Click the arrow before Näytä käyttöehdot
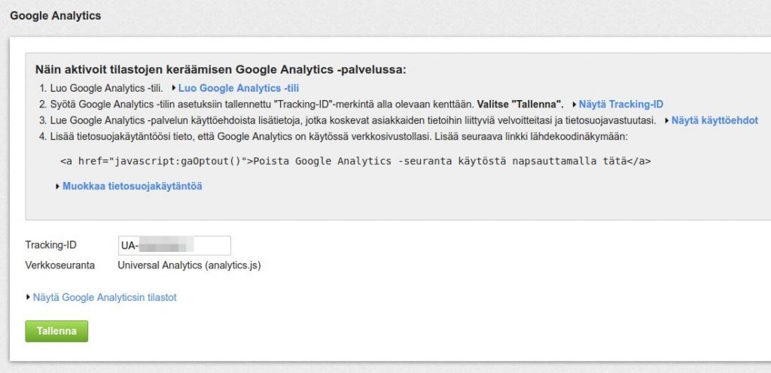Image resolution: width=771 pixels, height=373 pixels. coord(667,120)
